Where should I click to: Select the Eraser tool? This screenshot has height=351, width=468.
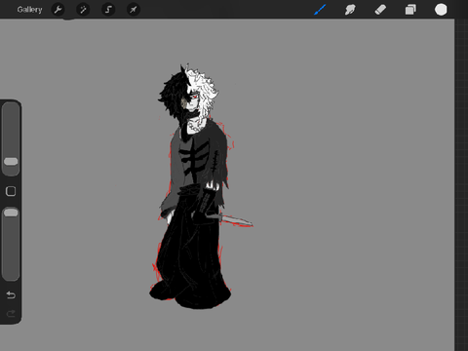click(380, 10)
